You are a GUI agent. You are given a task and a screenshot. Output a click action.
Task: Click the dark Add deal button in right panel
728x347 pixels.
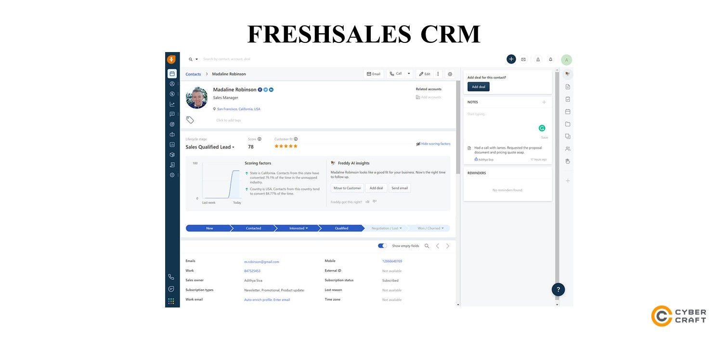(x=479, y=87)
